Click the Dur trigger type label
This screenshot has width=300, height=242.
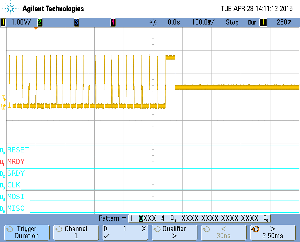[252, 22]
